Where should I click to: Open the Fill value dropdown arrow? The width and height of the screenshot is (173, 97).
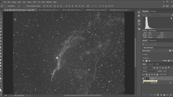click(x=168, y=75)
